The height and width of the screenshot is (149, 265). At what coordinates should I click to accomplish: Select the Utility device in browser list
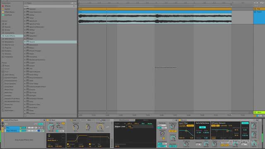tap(31, 15)
